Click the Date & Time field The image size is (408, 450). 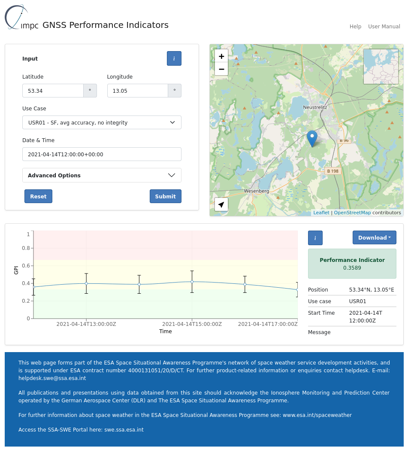(x=102, y=155)
